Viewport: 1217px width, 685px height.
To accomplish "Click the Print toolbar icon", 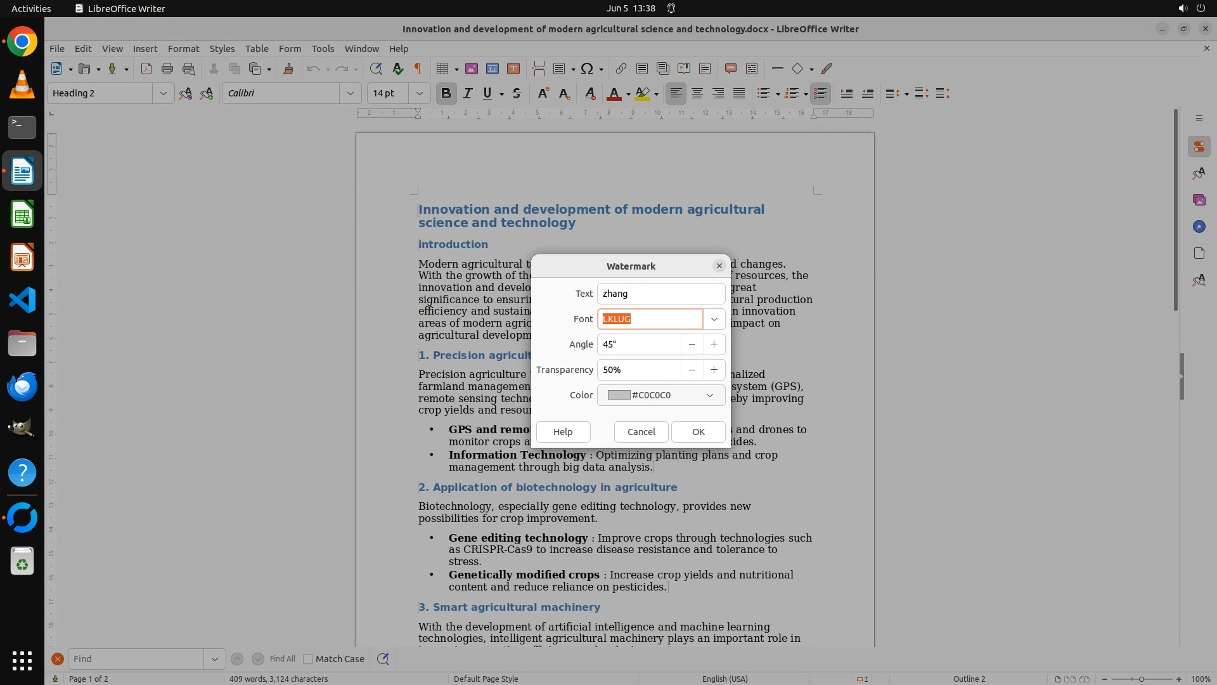I will (167, 68).
